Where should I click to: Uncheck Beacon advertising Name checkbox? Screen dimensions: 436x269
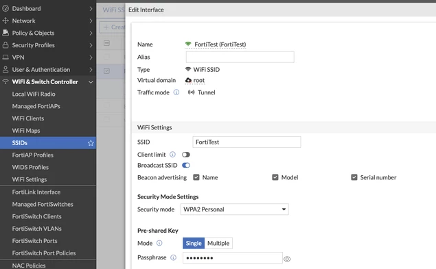point(196,177)
